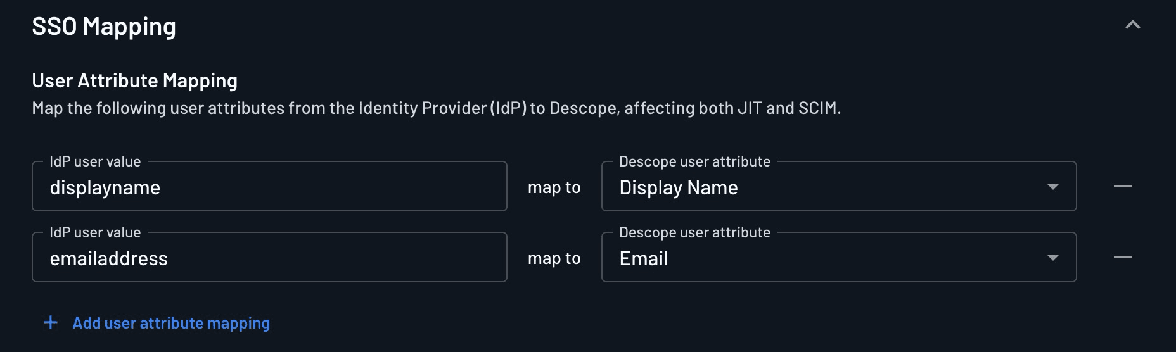Click the arrow on the Email dropdown
The width and height of the screenshot is (1176, 352).
point(1052,258)
